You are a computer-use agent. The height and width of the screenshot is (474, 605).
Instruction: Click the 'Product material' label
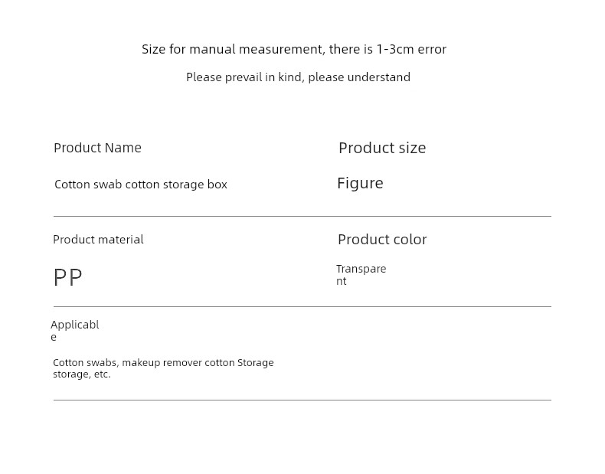[98, 240]
